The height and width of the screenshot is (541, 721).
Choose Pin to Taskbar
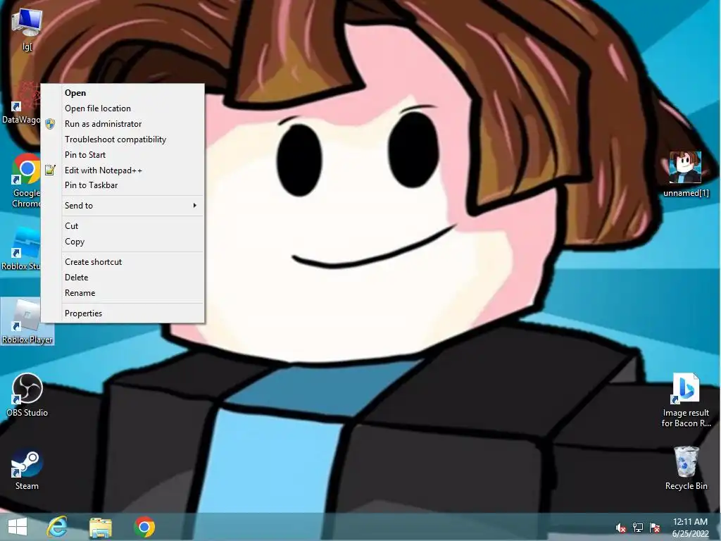(123, 185)
